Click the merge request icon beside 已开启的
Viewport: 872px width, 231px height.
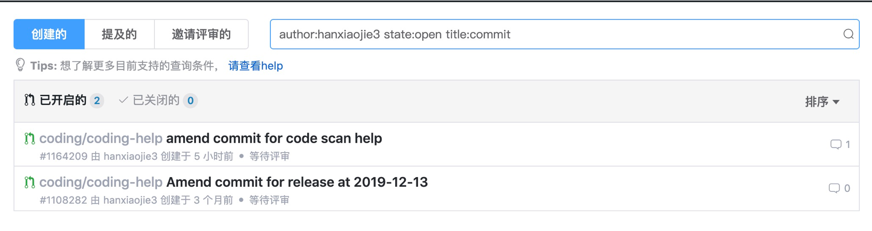click(29, 100)
